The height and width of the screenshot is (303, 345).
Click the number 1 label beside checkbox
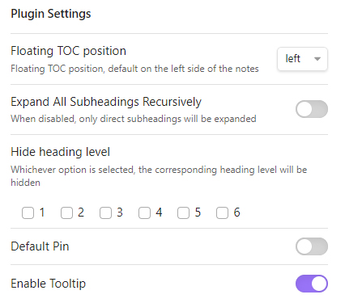[42, 213]
